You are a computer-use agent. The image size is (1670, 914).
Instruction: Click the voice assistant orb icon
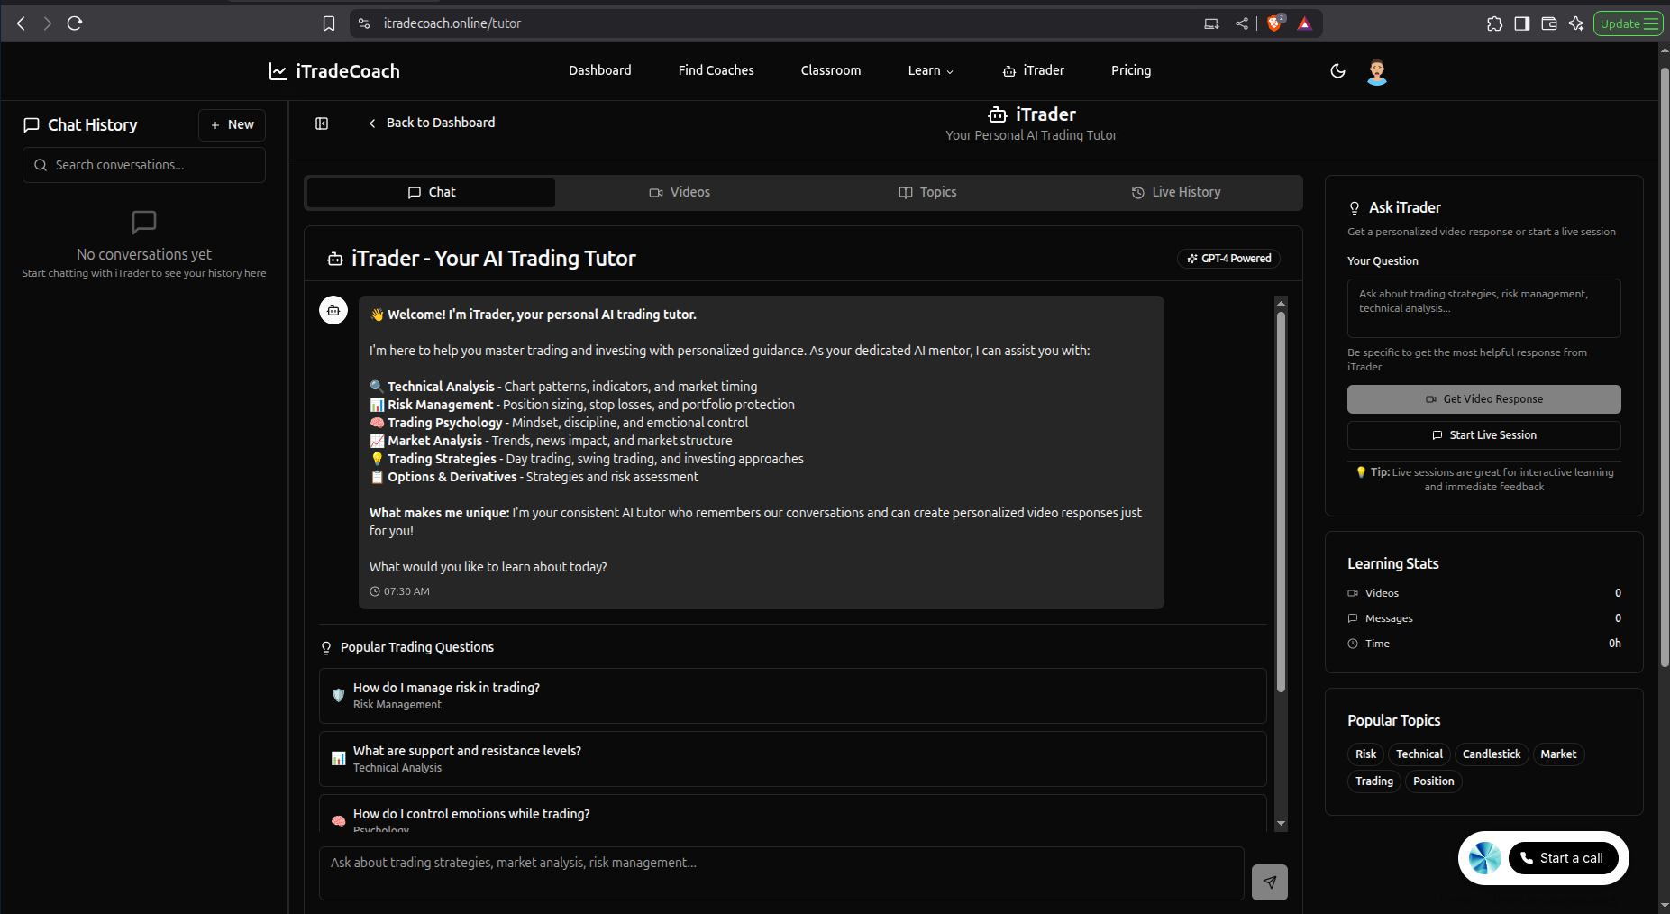click(x=1484, y=858)
